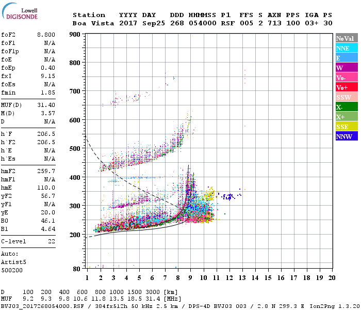361x310 pixels.
Task: Click the 03+ IGA header value
Action: click(x=311, y=23)
